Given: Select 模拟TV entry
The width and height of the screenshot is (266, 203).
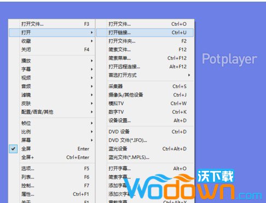Looking at the screenshot, I should [145, 103].
